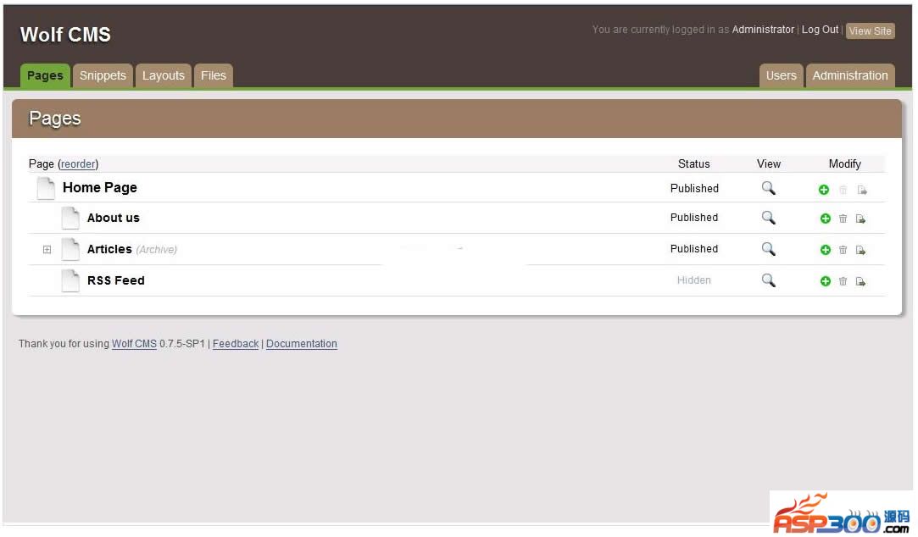Delete the About us page

point(843,219)
